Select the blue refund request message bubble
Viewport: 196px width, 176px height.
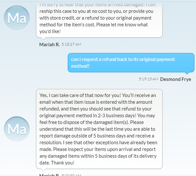(131, 63)
